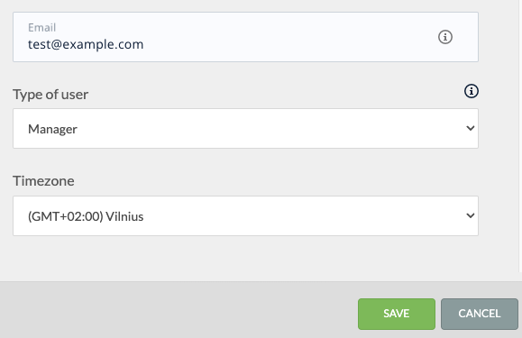
Task: Click the Type of user label
Action: tap(50, 95)
